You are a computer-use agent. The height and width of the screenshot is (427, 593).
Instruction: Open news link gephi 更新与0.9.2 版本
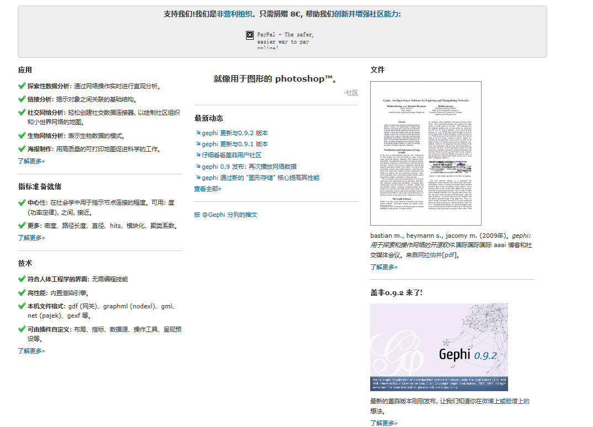pyautogui.click(x=235, y=133)
